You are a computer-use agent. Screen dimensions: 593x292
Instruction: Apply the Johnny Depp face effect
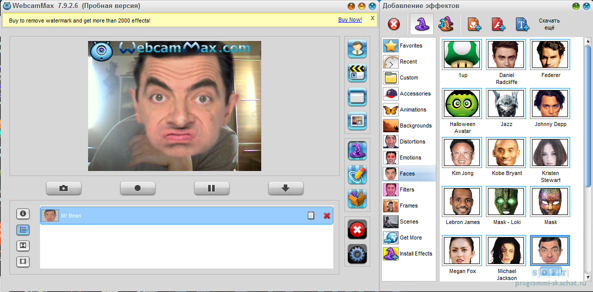click(550, 103)
